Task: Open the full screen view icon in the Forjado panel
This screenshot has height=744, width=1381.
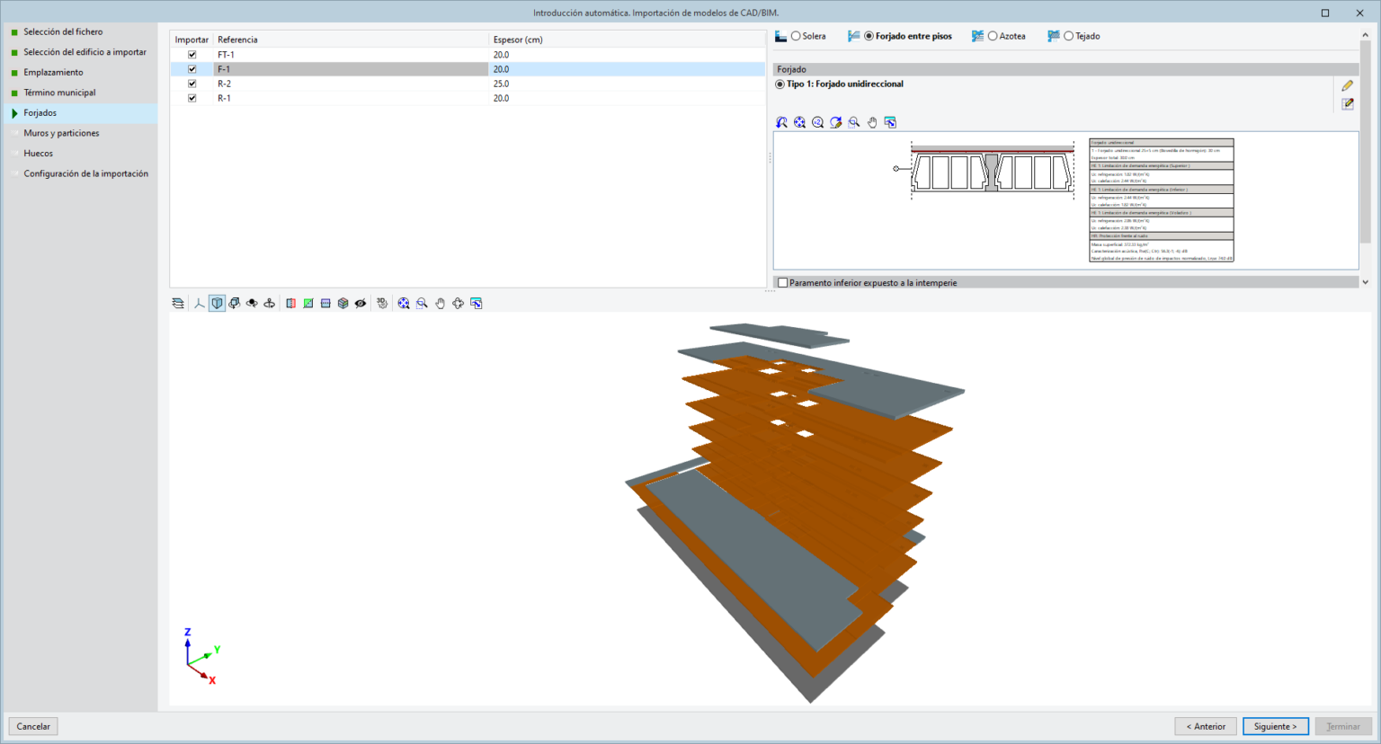Action: click(x=890, y=122)
